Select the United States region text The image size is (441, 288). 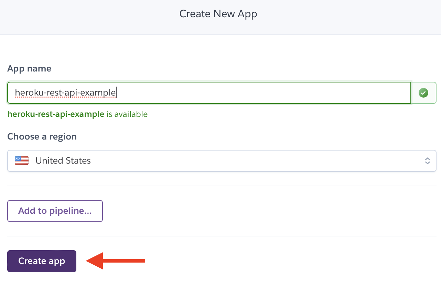click(x=63, y=160)
